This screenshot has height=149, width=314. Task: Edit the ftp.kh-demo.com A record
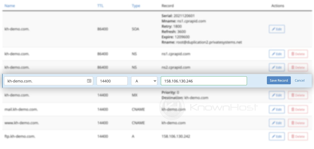277,136
